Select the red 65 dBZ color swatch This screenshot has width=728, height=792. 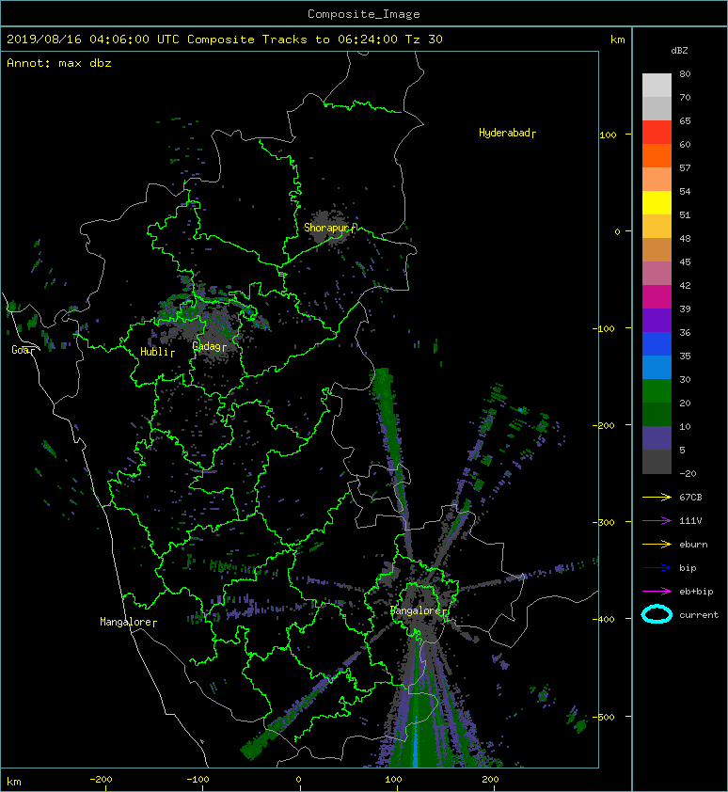pos(657,133)
